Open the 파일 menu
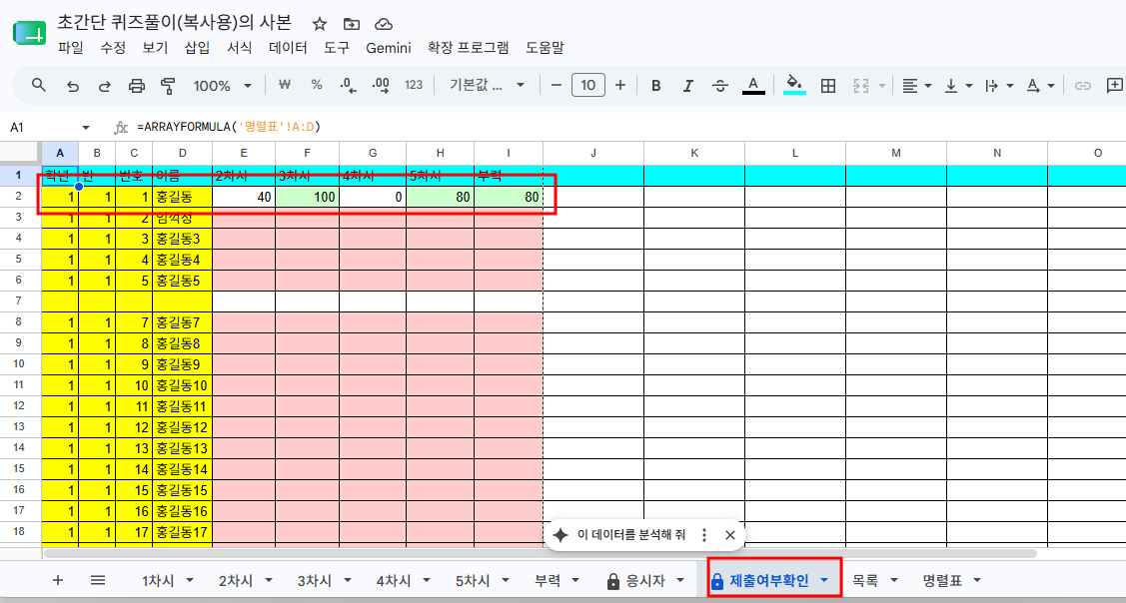1126x603 pixels. tap(70, 48)
